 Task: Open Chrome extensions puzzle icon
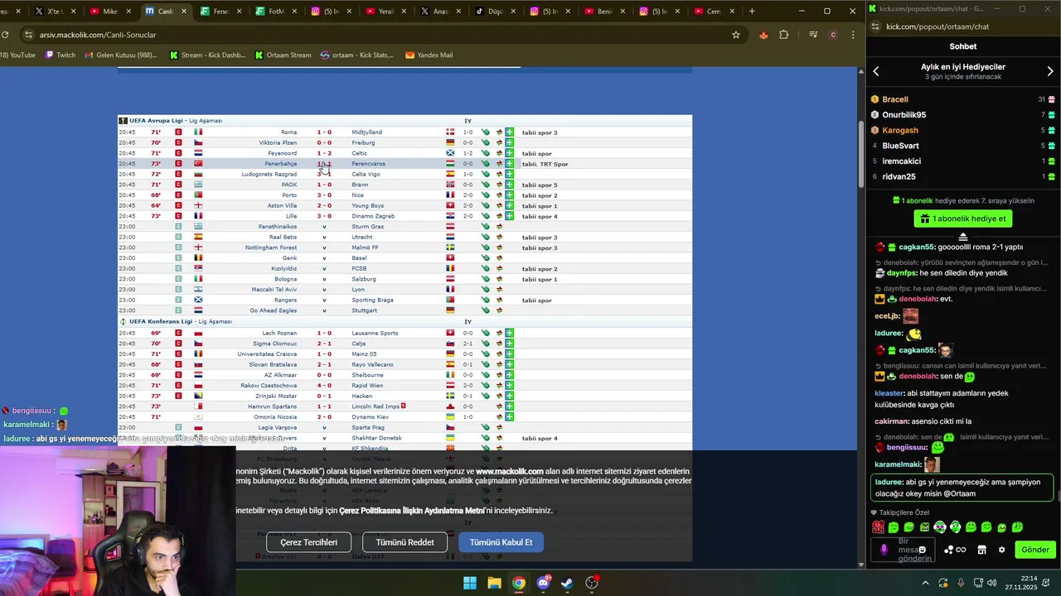[x=783, y=35]
